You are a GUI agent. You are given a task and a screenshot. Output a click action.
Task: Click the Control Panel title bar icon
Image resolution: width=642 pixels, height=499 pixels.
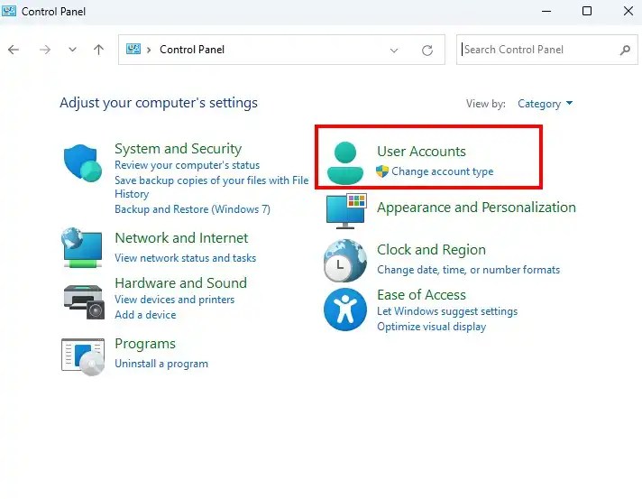coord(9,11)
